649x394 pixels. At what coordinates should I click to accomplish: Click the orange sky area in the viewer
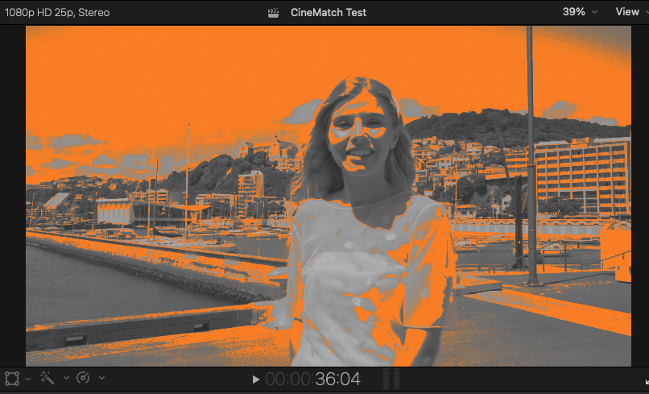161,81
